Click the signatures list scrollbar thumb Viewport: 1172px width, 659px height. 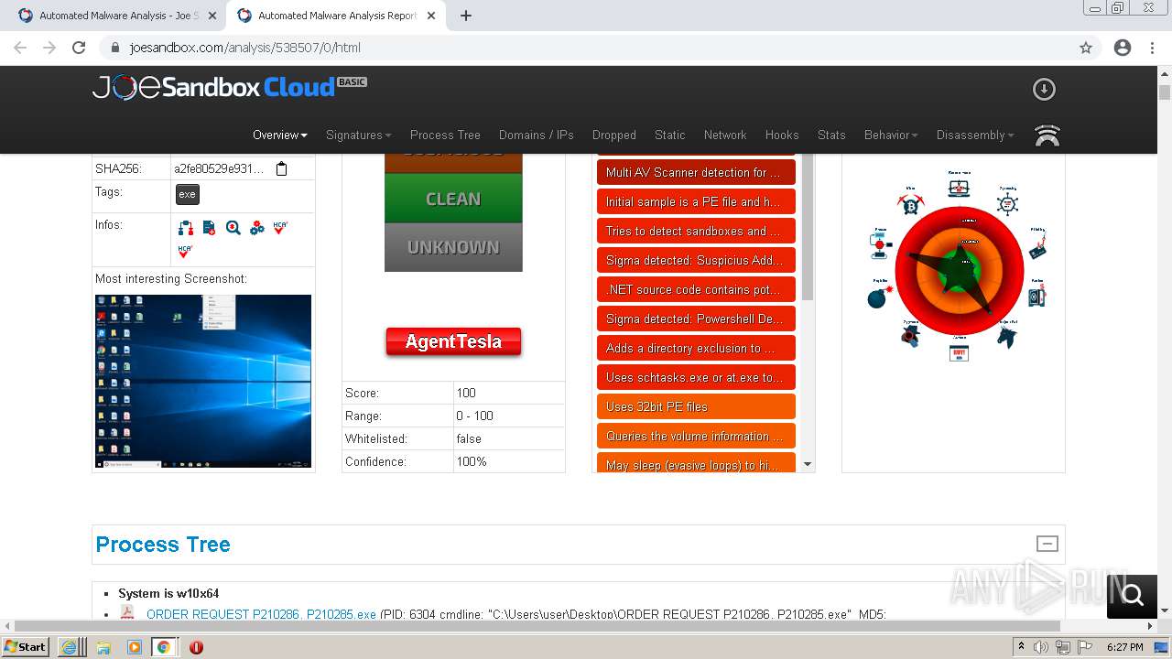tap(808, 227)
